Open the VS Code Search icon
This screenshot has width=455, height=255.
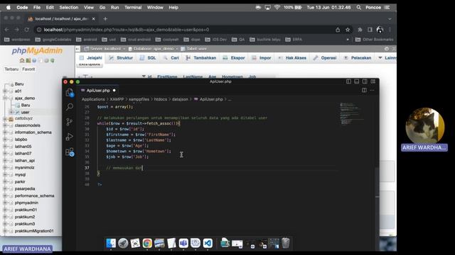coord(70,107)
